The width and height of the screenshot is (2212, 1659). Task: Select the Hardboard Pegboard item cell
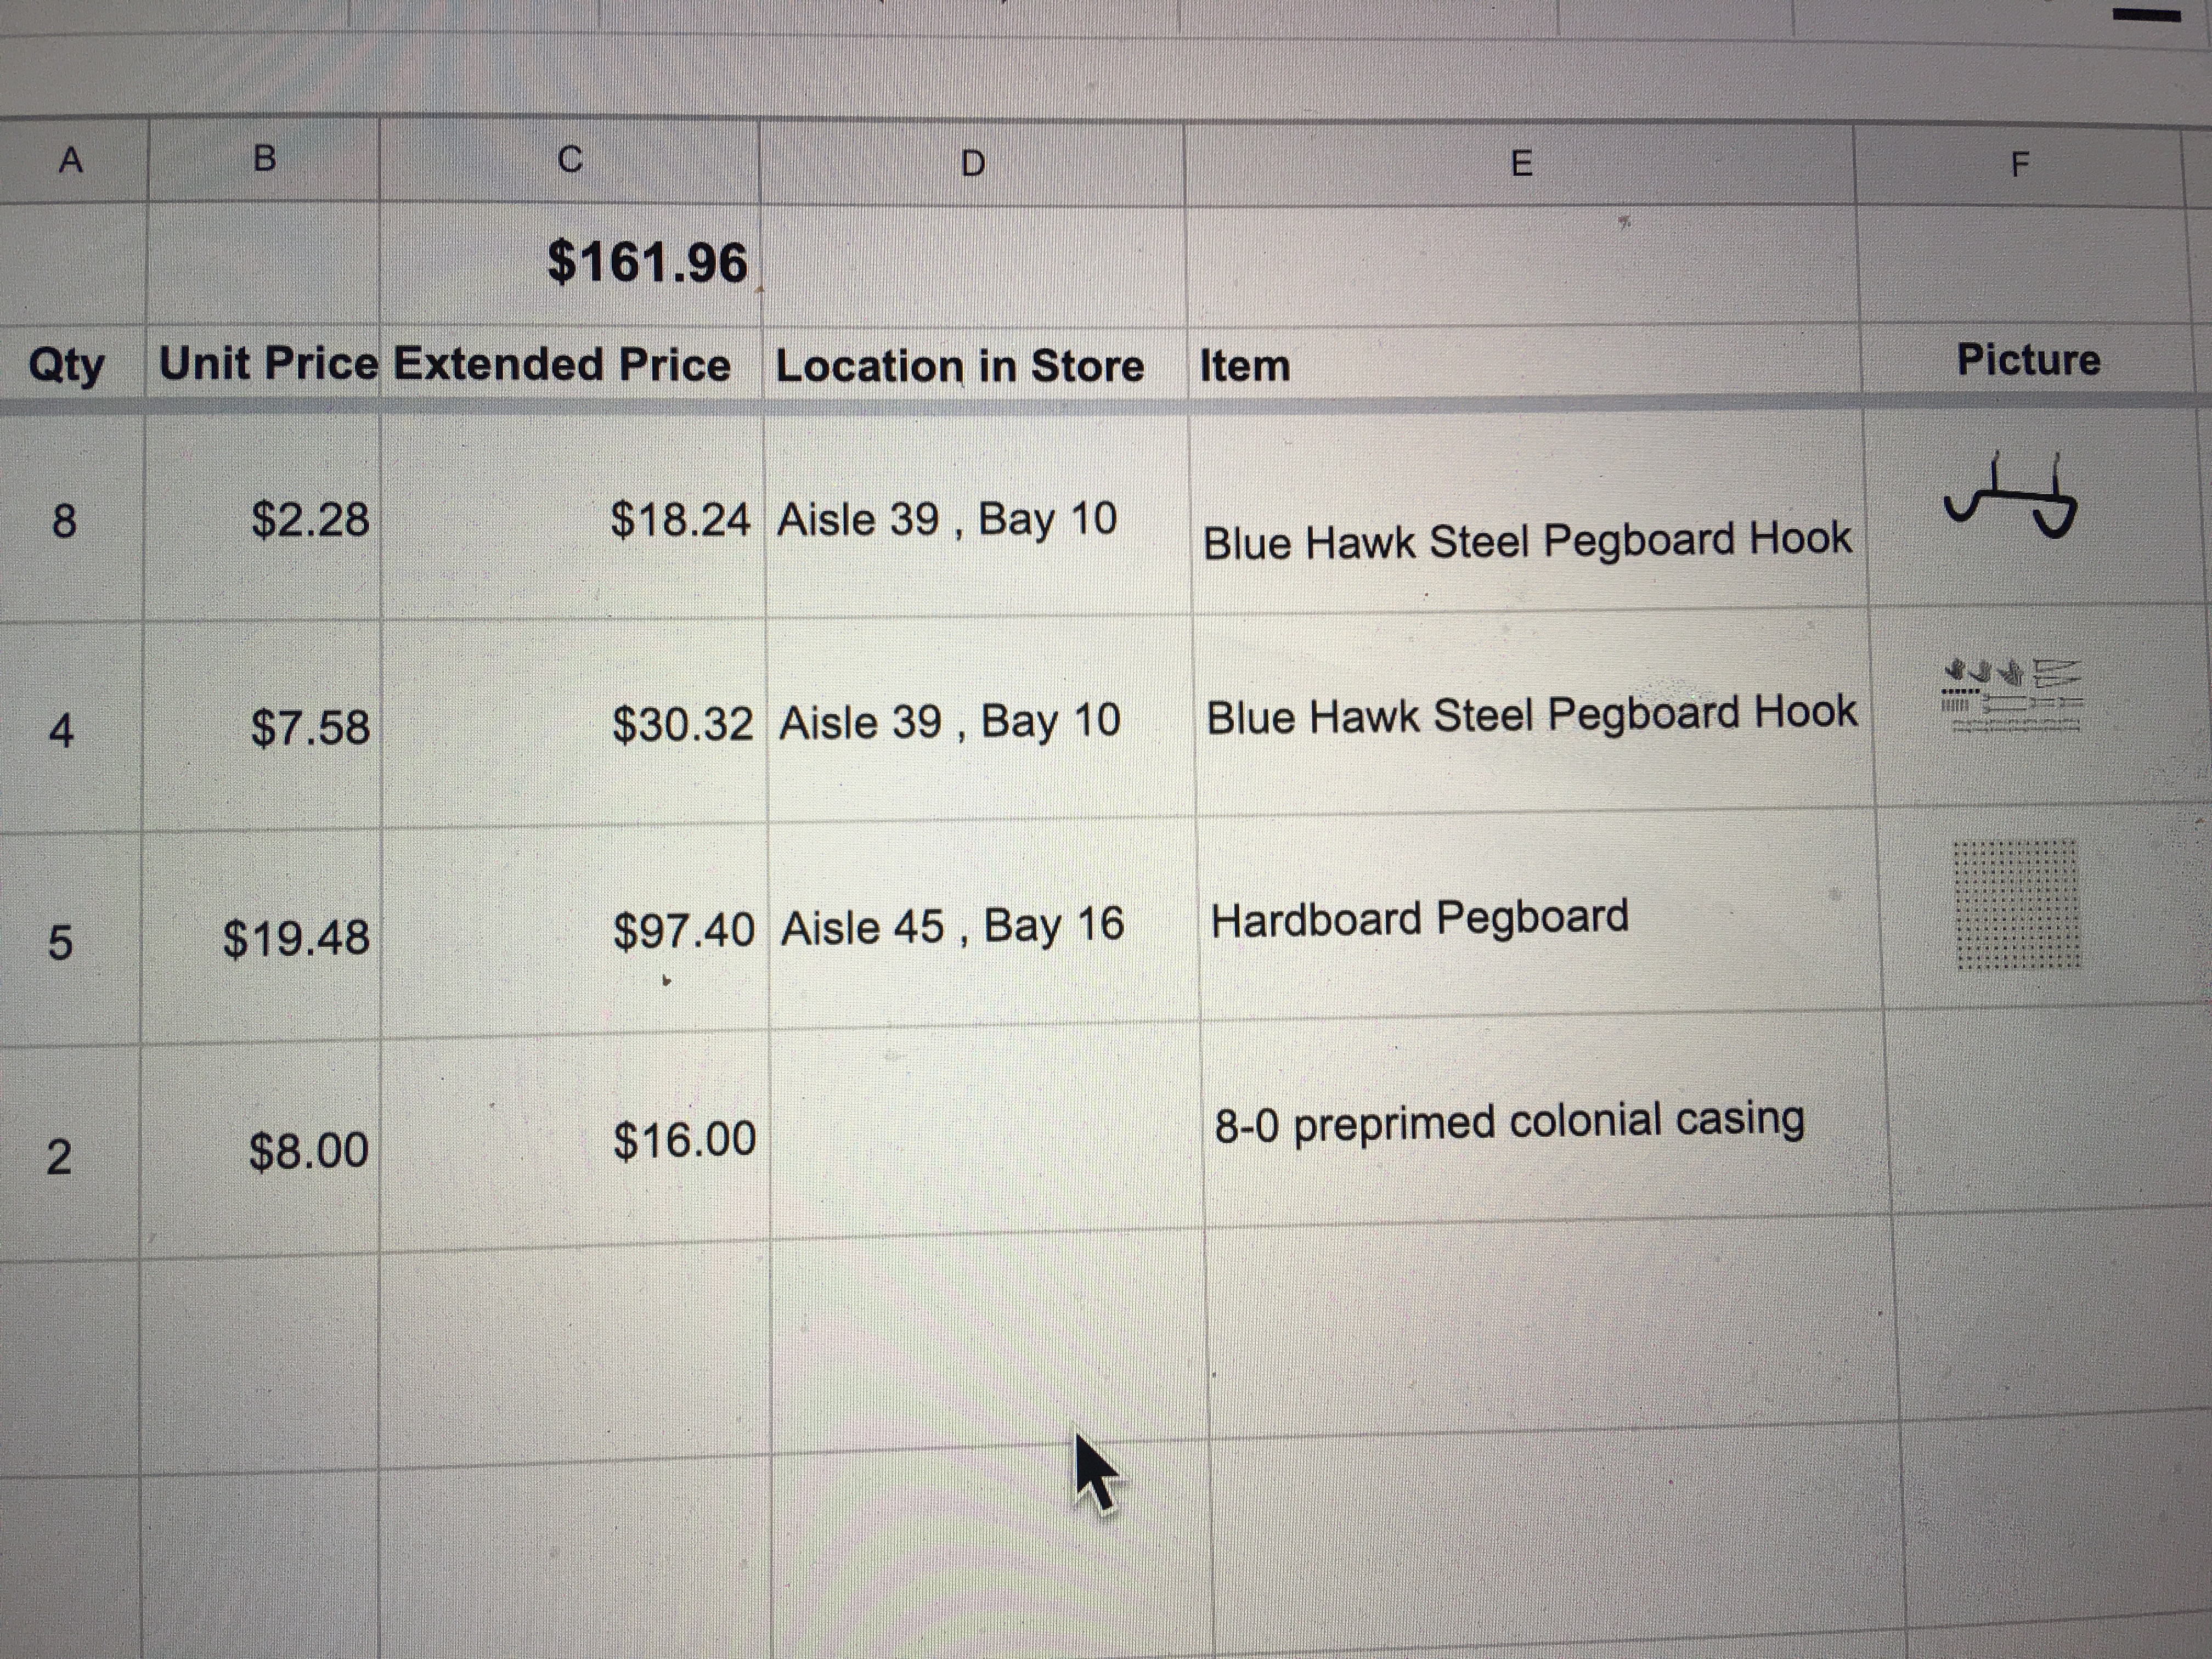click(1419, 918)
